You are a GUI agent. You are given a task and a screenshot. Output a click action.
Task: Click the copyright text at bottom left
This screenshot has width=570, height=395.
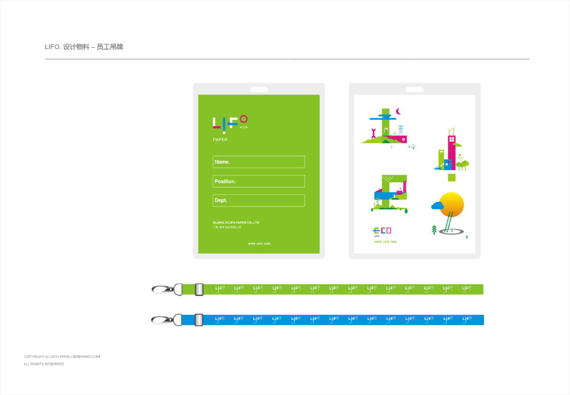(x=62, y=356)
